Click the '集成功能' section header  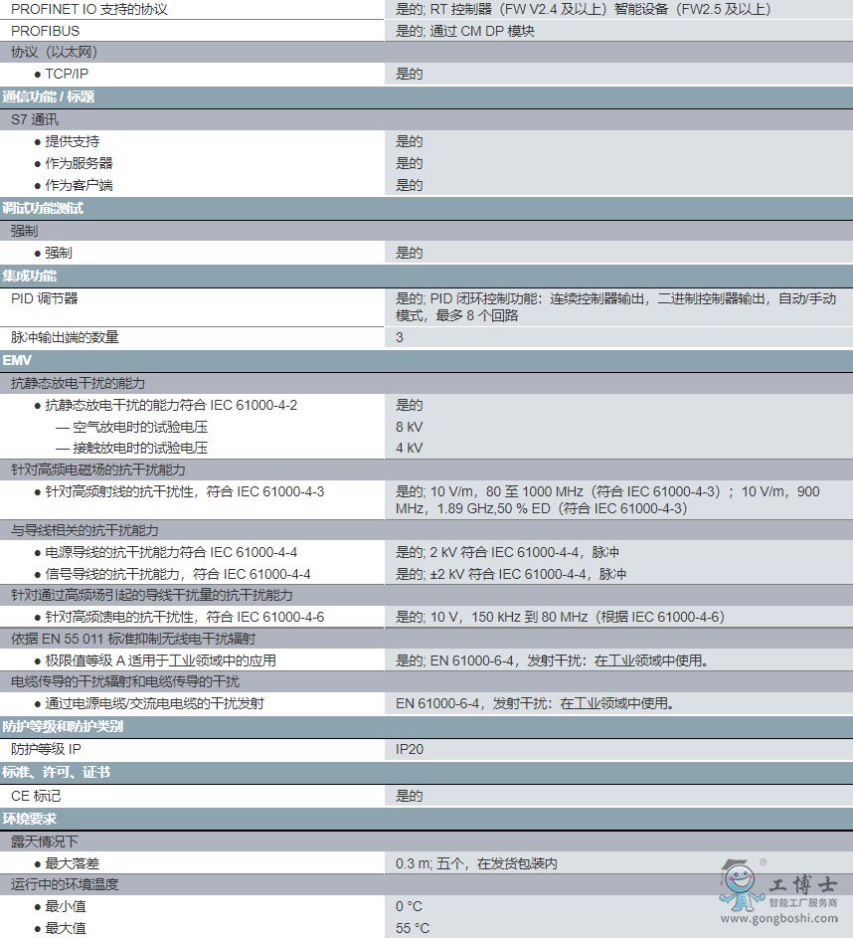(x=29, y=277)
